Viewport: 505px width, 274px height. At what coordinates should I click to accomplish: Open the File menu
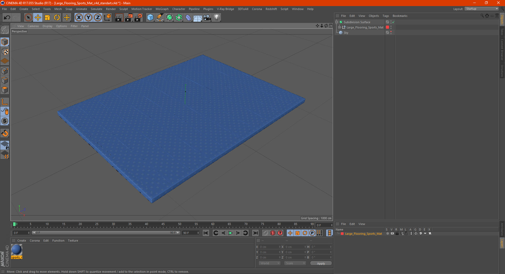[4, 9]
